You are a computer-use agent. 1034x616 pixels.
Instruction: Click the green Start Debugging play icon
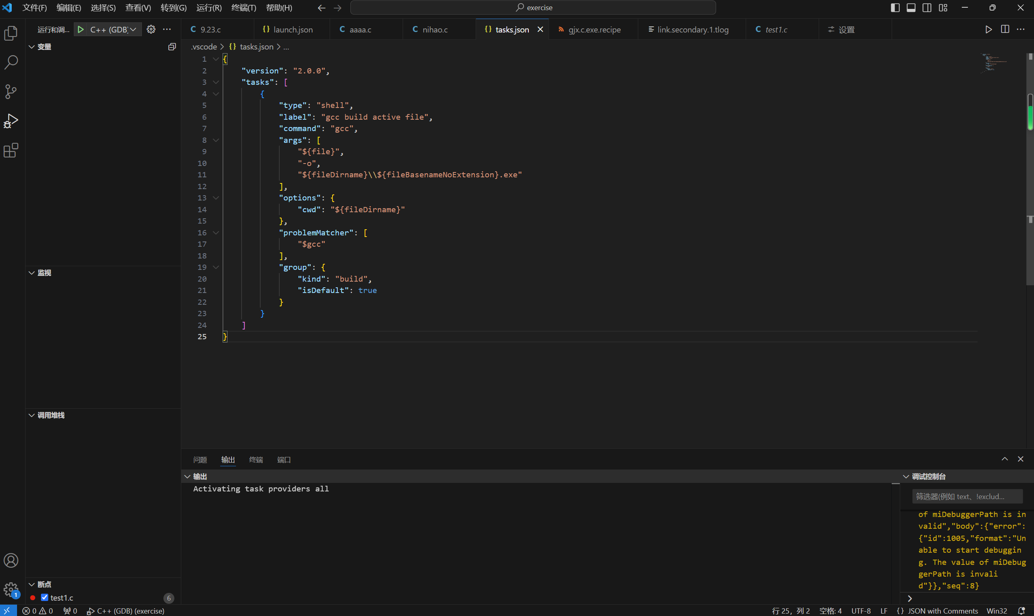click(x=81, y=30)
